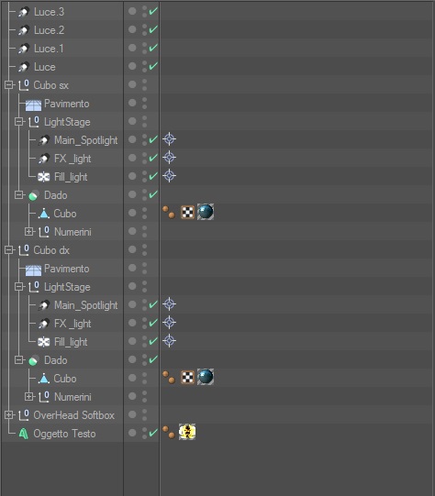
Task: Select checkerboard UVW tag on Cubo under Cubo sx
Action: (x=187, y=212)
